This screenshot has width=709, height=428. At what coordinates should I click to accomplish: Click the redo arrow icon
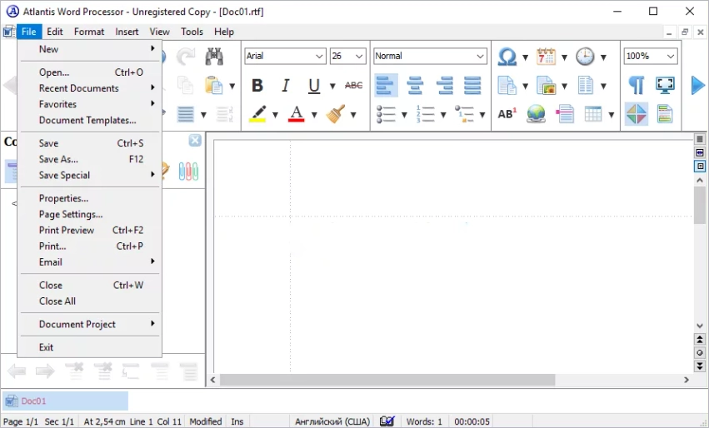186,57
